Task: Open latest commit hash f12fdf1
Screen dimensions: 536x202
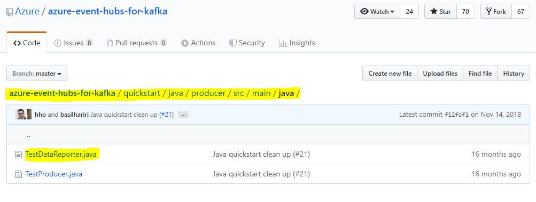Action: pyautogui.click(x=457, y=115)
